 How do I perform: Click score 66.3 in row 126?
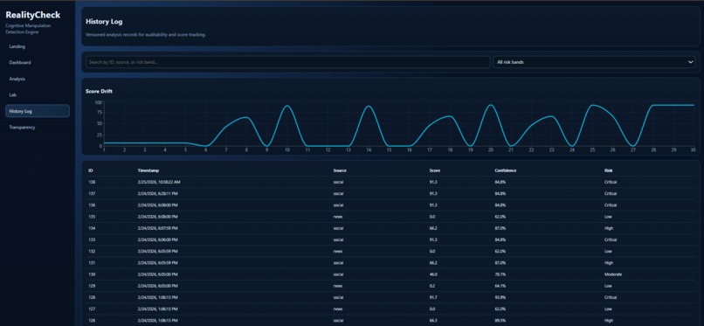click(433, 320)
